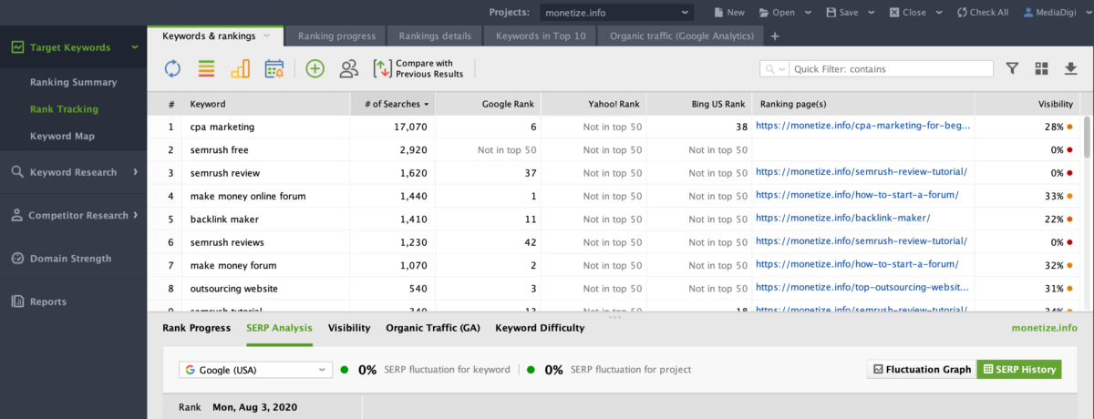
Task: Click the Check All button
Action: pyautogui.click(x=982, y=13)
